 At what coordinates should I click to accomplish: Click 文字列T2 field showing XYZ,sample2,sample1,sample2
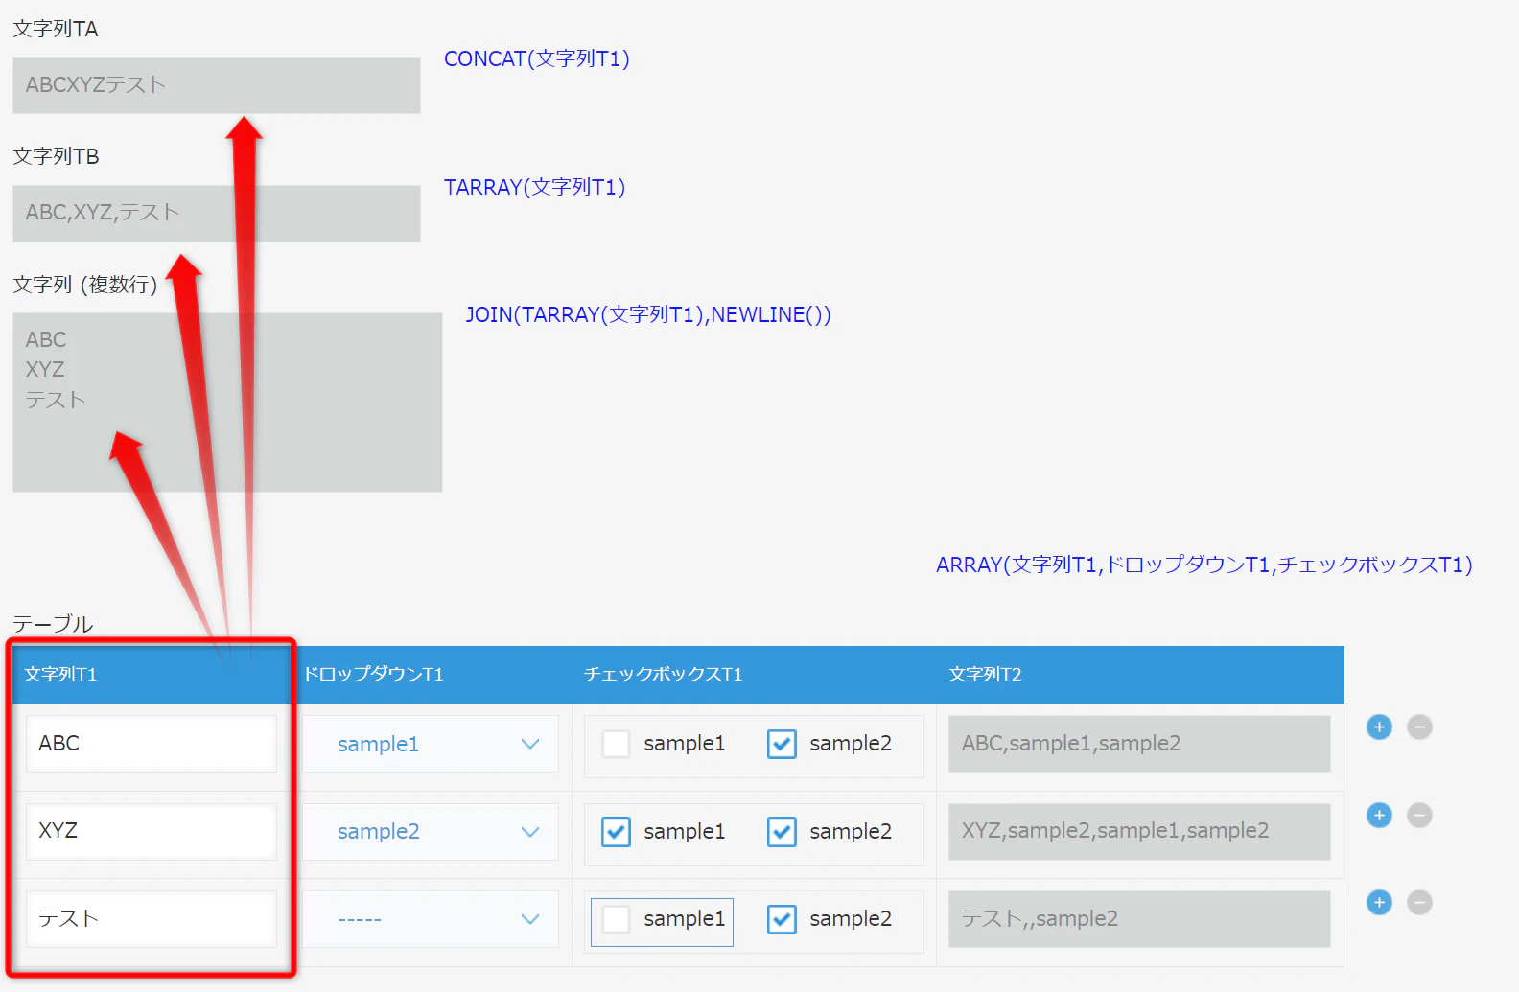[x=1139, y=832]
